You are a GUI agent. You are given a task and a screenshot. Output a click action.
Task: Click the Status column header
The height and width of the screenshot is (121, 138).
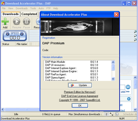[x=8, y=44]
